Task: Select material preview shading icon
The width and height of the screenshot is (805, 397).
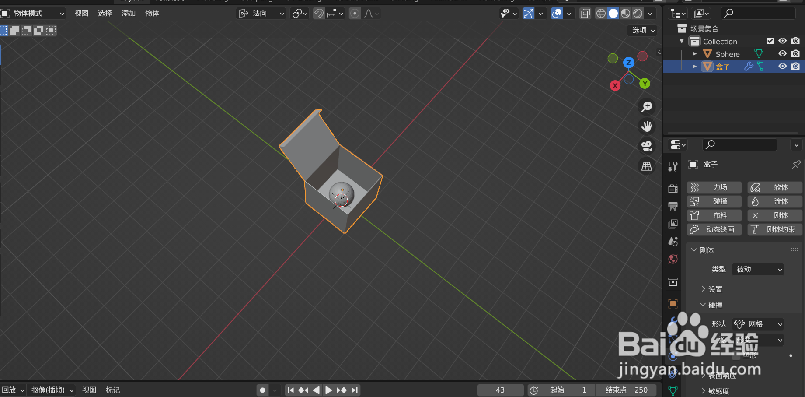Action: pyautogui.click(x=626, y=14)
